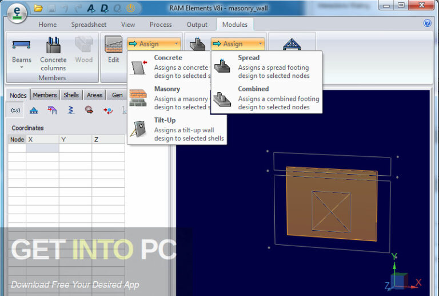Click the Save icon in quick access toolbar
The height and width of the screenshot is (296, 439).
[x=52, y=9]
